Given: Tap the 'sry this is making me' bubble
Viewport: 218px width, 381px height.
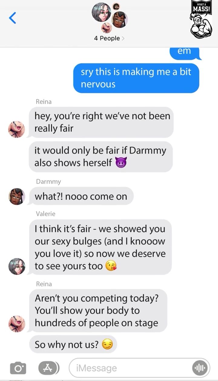Looking at the screenshot, I should click(136, 78).
